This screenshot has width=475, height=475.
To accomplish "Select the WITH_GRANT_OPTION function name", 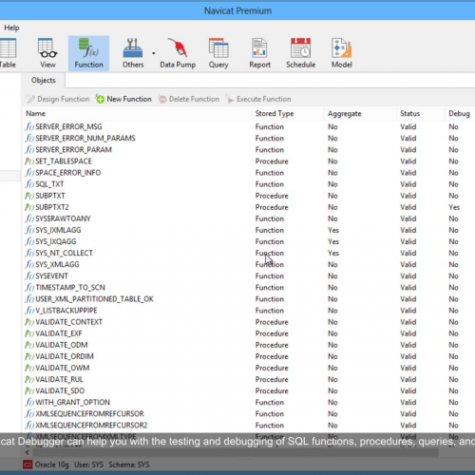I will 73,402.
